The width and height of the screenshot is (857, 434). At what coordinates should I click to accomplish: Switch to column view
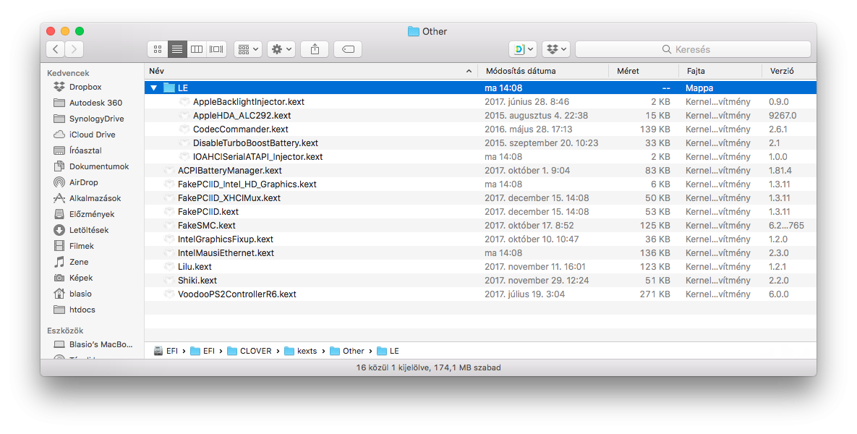tap(197, 49)
